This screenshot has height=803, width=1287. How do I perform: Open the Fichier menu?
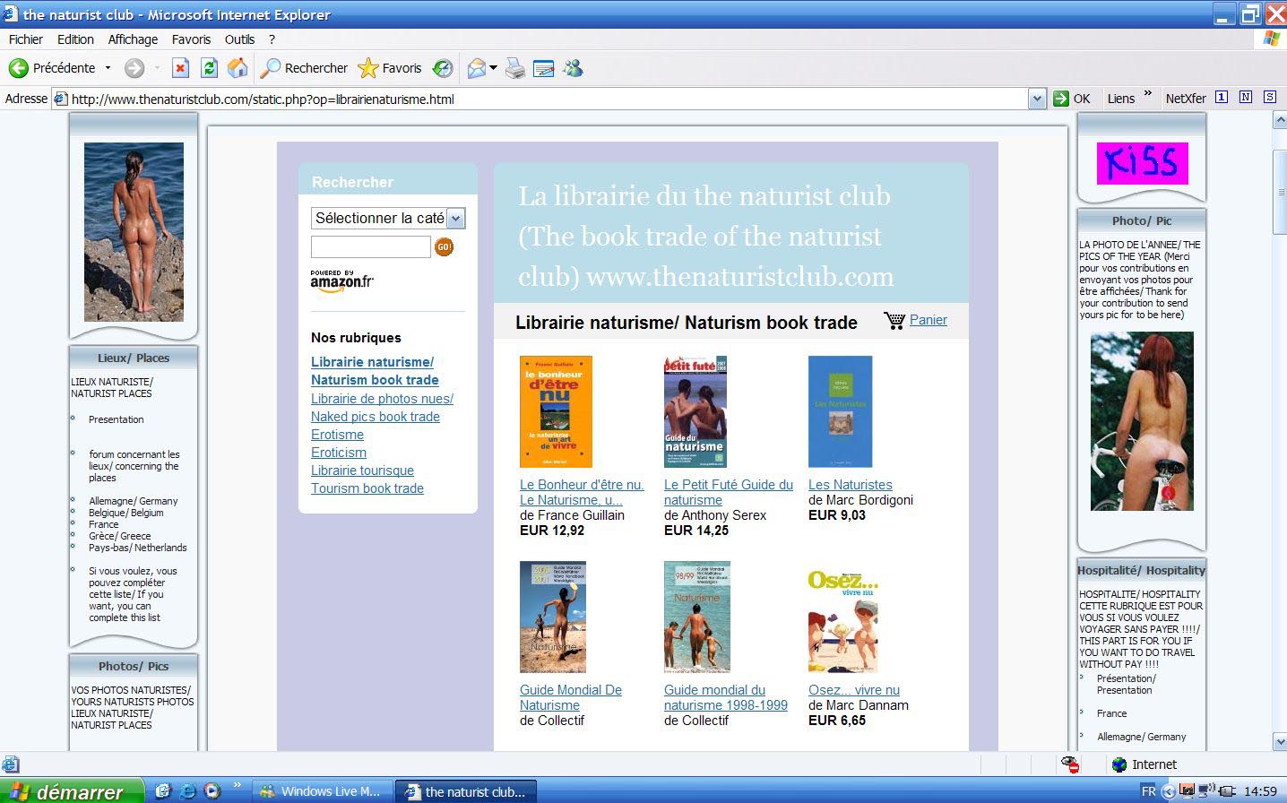(26, 39)
